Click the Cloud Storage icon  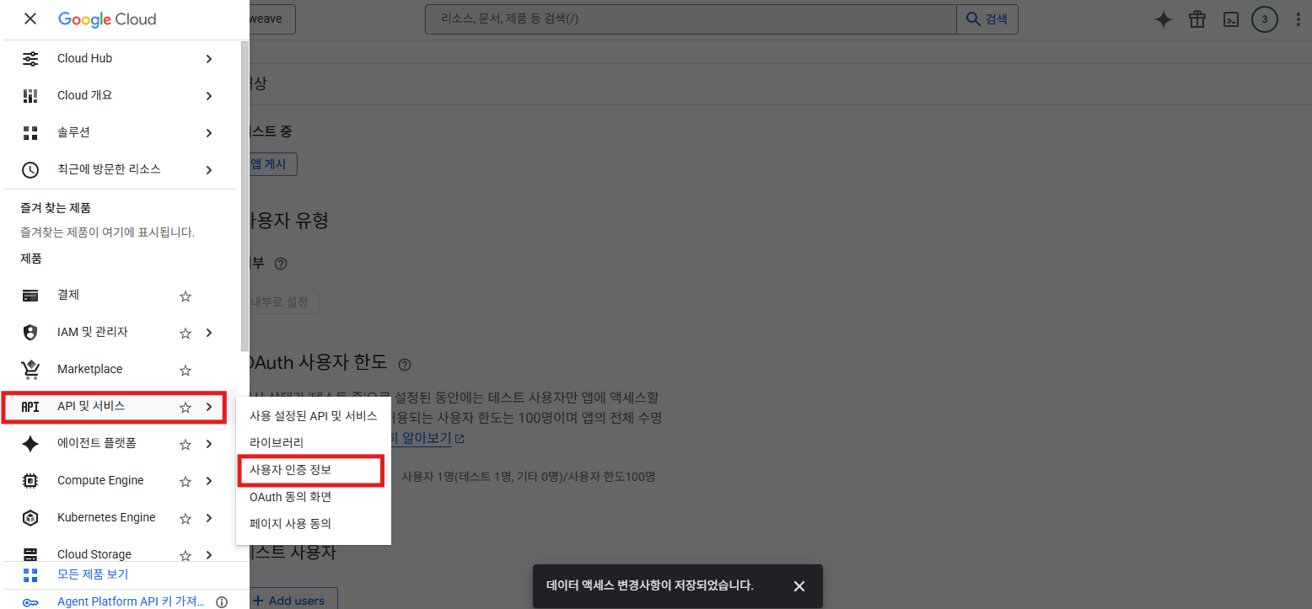point(30,555)
